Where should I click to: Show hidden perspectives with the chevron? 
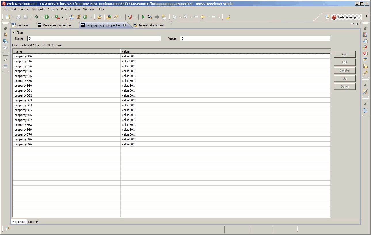click(x=367, y=16)
